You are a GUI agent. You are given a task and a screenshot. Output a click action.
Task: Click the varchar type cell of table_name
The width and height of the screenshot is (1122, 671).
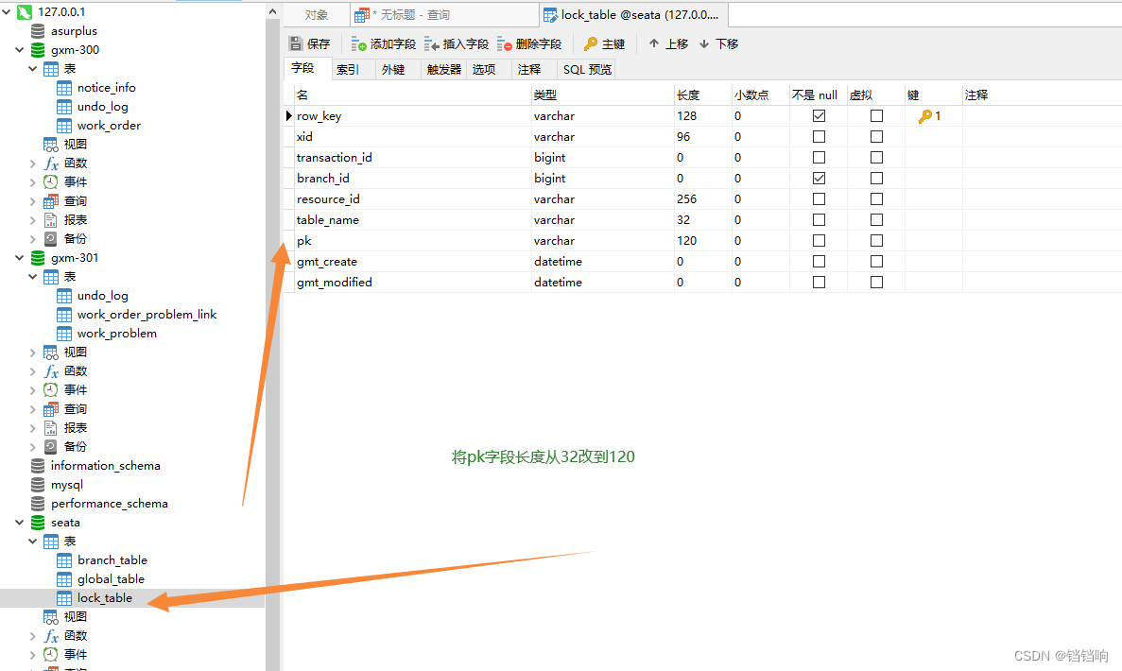pyautogui.click(x=602, y=219)
